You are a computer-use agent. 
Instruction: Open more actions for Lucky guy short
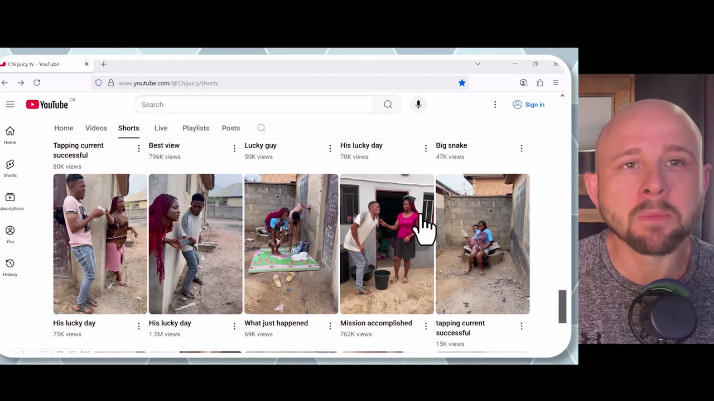330,148
